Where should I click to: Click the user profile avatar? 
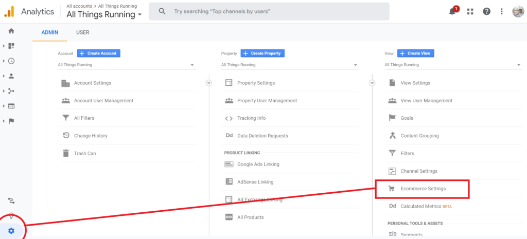[517, 11]
